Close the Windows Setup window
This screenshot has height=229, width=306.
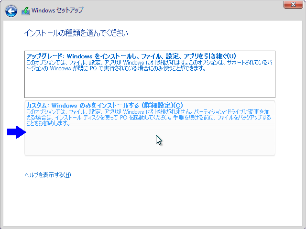pos(293,4)
